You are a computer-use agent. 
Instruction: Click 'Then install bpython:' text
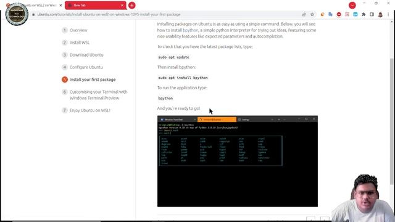click(x=177, y=67)
